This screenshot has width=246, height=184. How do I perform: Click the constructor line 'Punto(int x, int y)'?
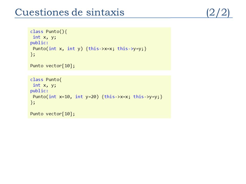pos(90,49)
